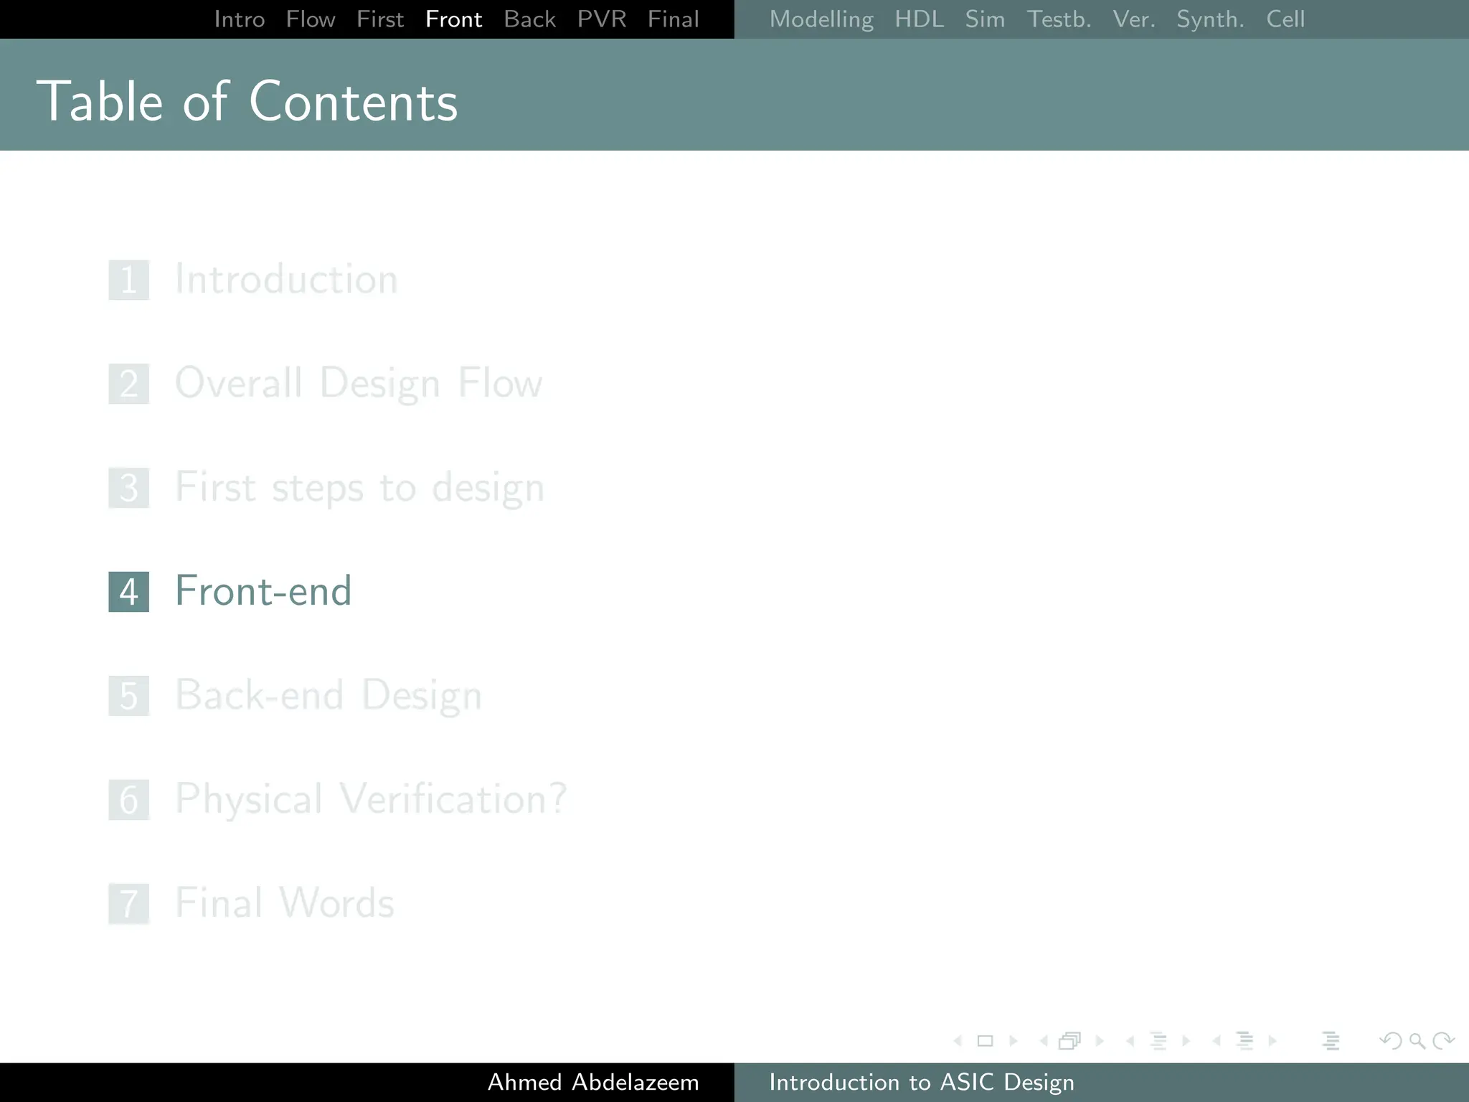Viewport: 1469px width, 1102px height.
Task: Click the Introduction contents entry
Action: (x=286, y=279)
